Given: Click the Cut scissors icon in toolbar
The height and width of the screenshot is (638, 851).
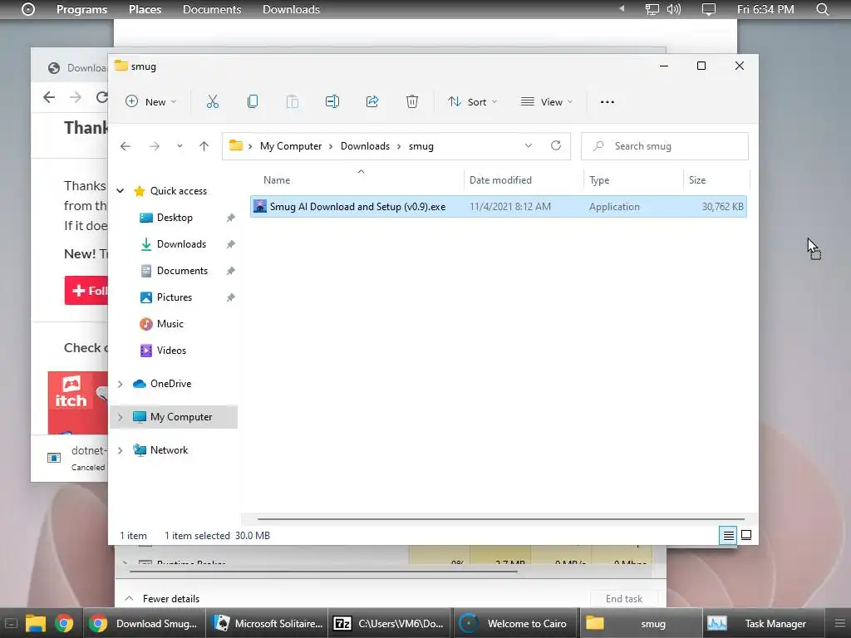Looking at the screenshot, I should tap(212, 101).
